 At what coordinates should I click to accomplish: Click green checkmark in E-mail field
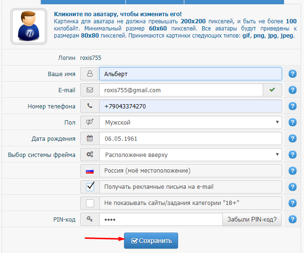click(x=272, y=90)
